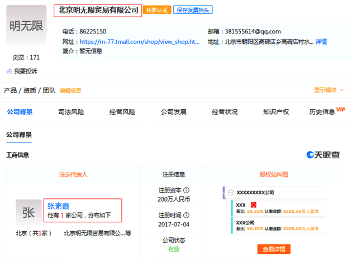The height and width of the screenshot is (259, 352).
Task: Switch to the 公司发展 tab
Action: pyautogui.click(x=174, y=112)
